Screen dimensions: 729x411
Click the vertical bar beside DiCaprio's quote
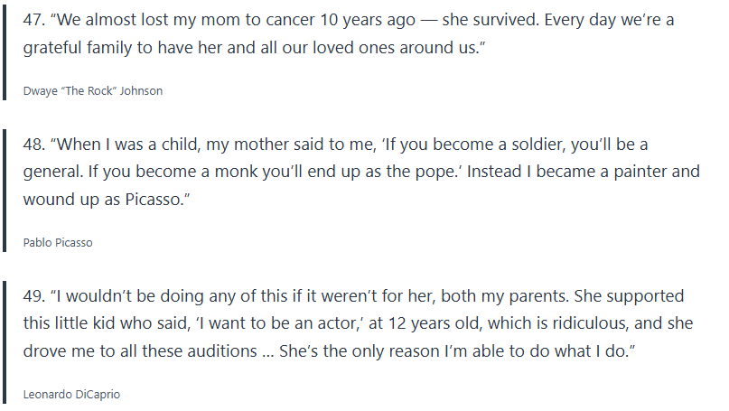coord(5,343)
